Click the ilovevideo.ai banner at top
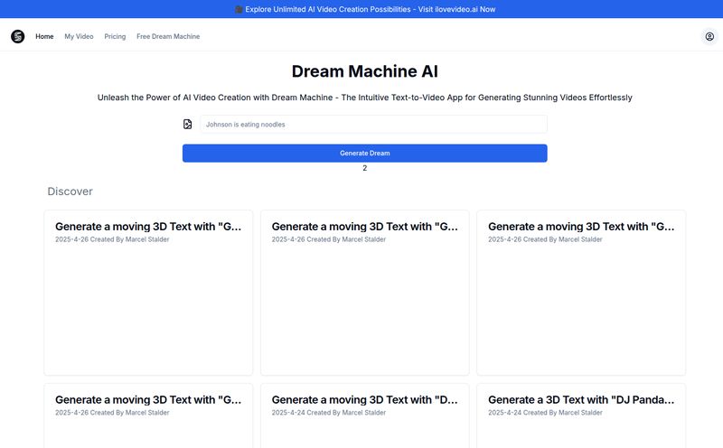Viewport: 723px width, 448px height. click(365, 9)
